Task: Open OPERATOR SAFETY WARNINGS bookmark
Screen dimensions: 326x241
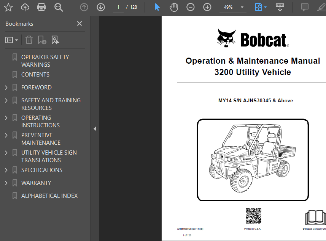Action: tap(45, 61)
